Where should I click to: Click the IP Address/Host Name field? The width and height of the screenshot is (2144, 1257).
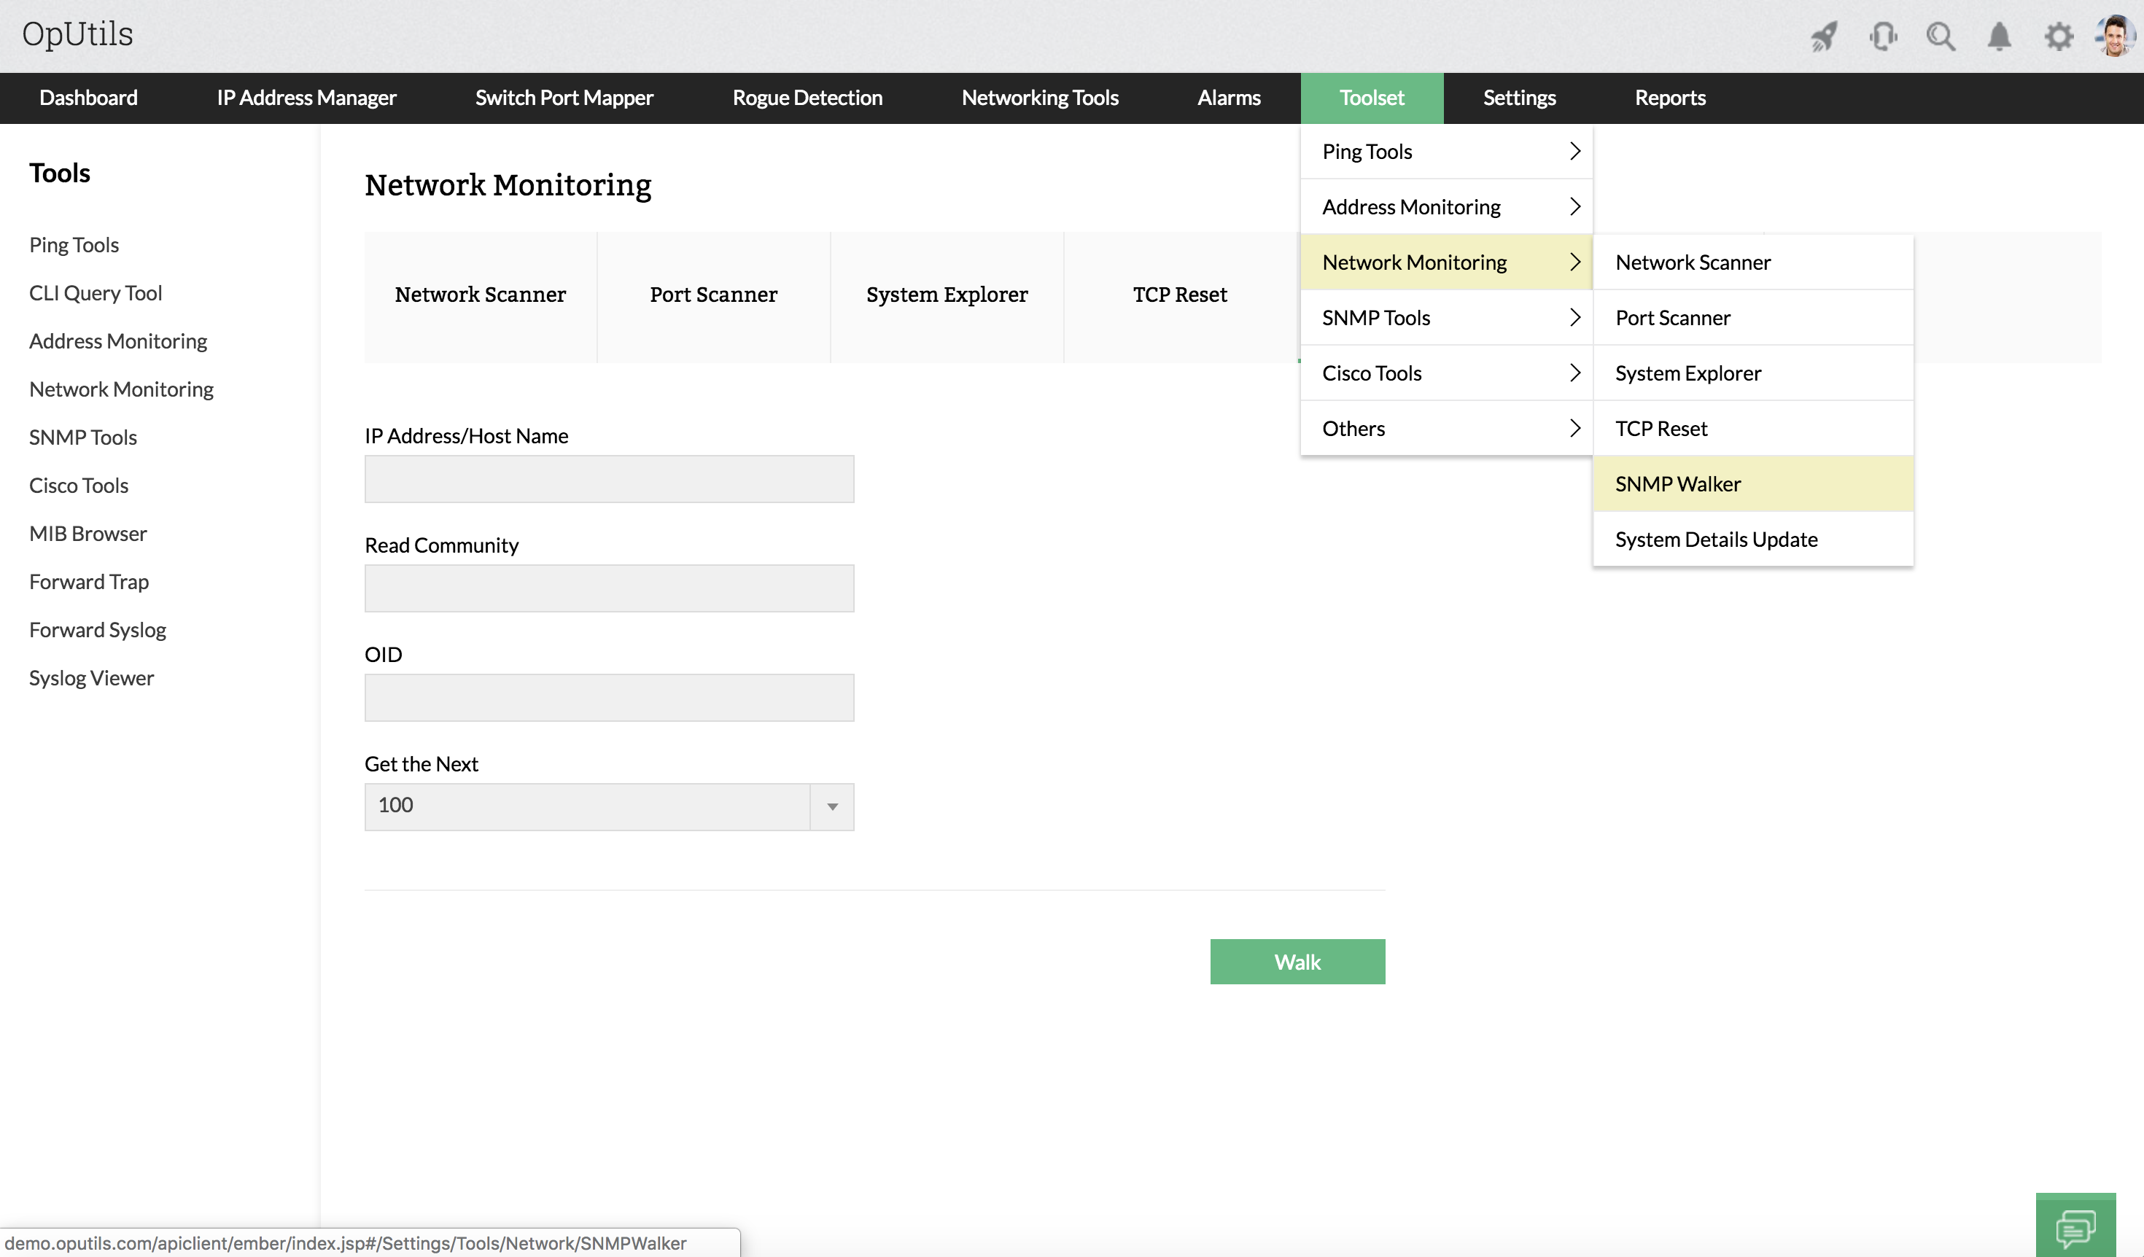coord(609,479)
